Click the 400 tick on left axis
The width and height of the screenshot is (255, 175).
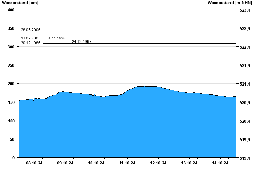click(x=11, y=10)
